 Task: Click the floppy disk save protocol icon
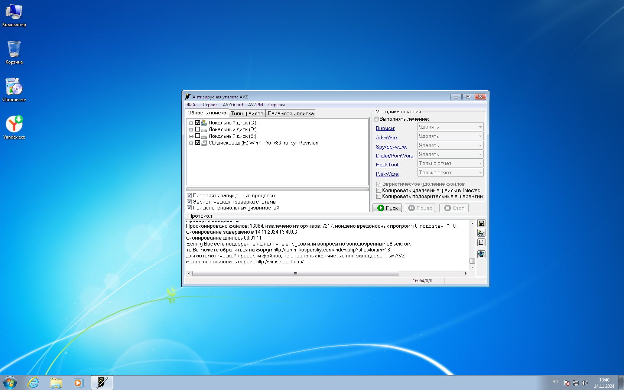click(481, 223)
